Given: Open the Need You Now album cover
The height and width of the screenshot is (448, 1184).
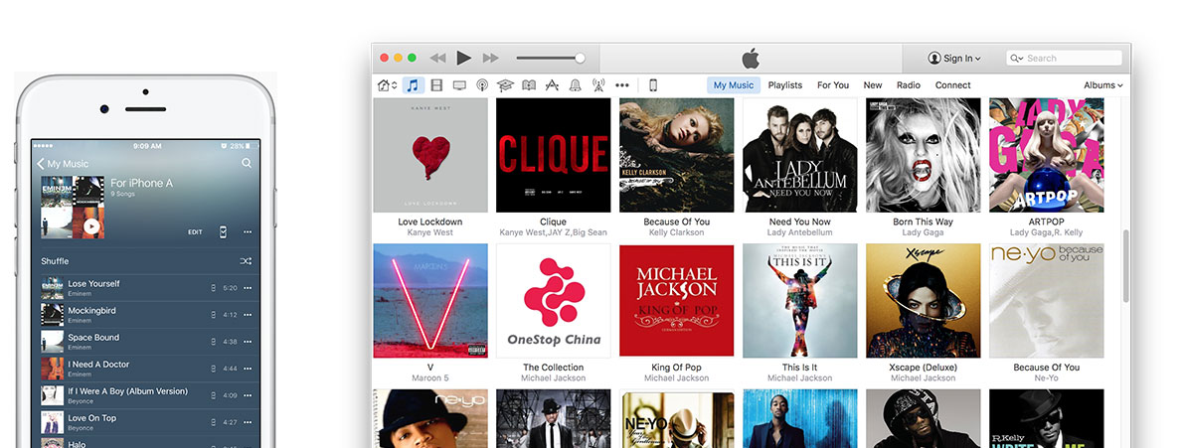Looking at the screenshot, I should click(x=799, y=155).
